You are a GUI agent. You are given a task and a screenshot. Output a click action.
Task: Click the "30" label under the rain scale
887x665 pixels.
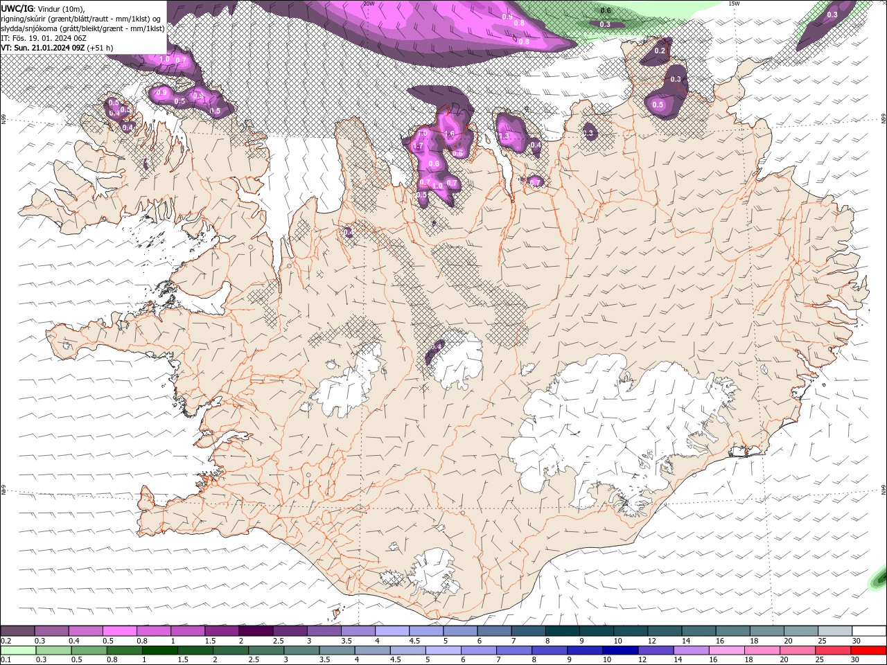pos(855,659)
